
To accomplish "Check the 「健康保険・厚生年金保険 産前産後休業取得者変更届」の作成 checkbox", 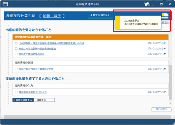I will (16, 43).
